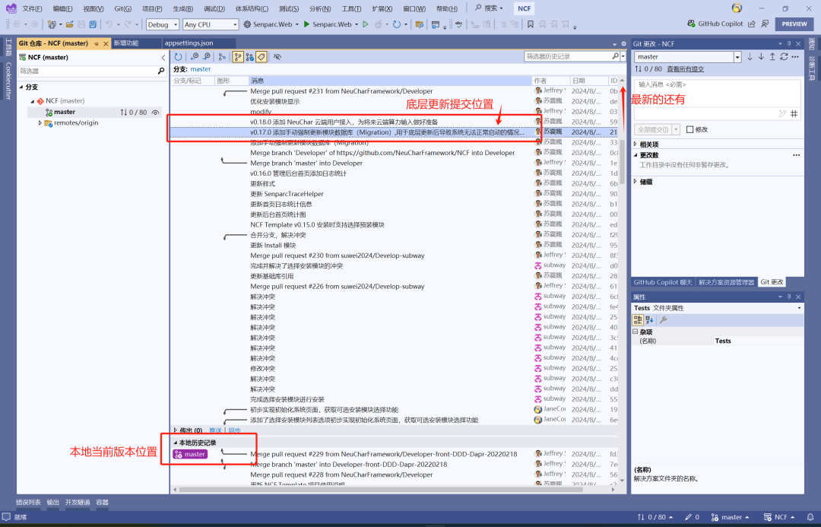Click the sync icon in Git changes panel
This screenshot has width=821, height=527.
[x=784, y=56]
